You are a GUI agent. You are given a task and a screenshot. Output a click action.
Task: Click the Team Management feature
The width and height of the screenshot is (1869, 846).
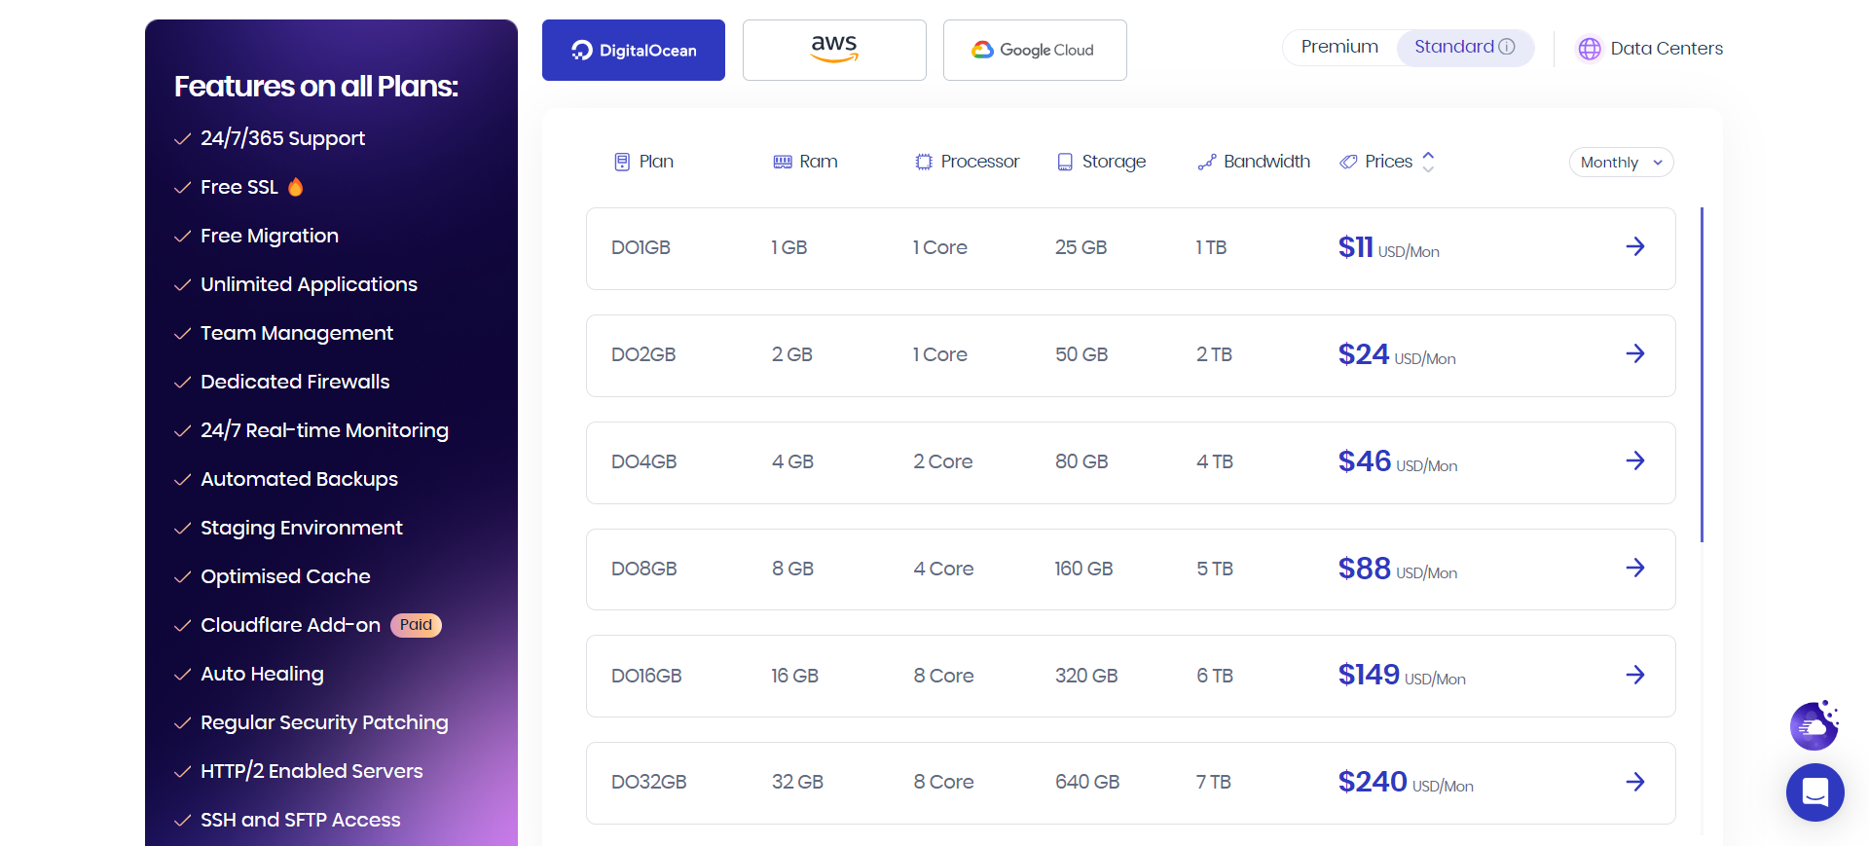[297, 333]
